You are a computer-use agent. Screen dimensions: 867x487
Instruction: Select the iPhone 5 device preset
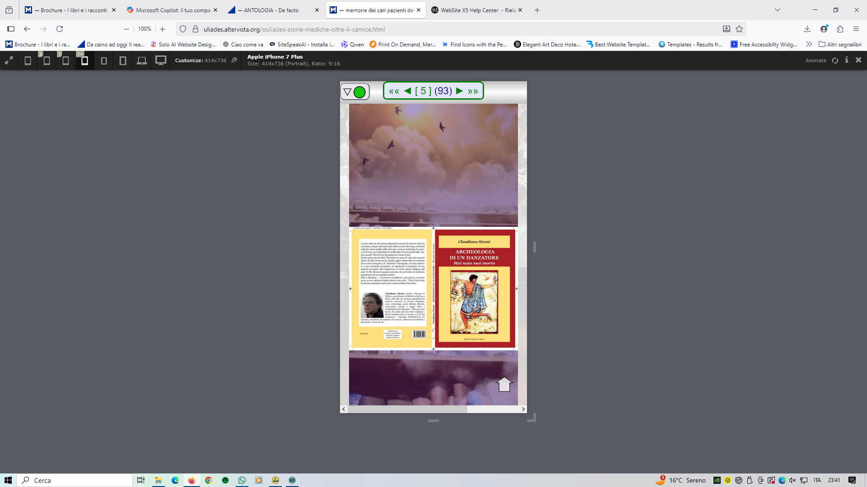tap(47, 60)
